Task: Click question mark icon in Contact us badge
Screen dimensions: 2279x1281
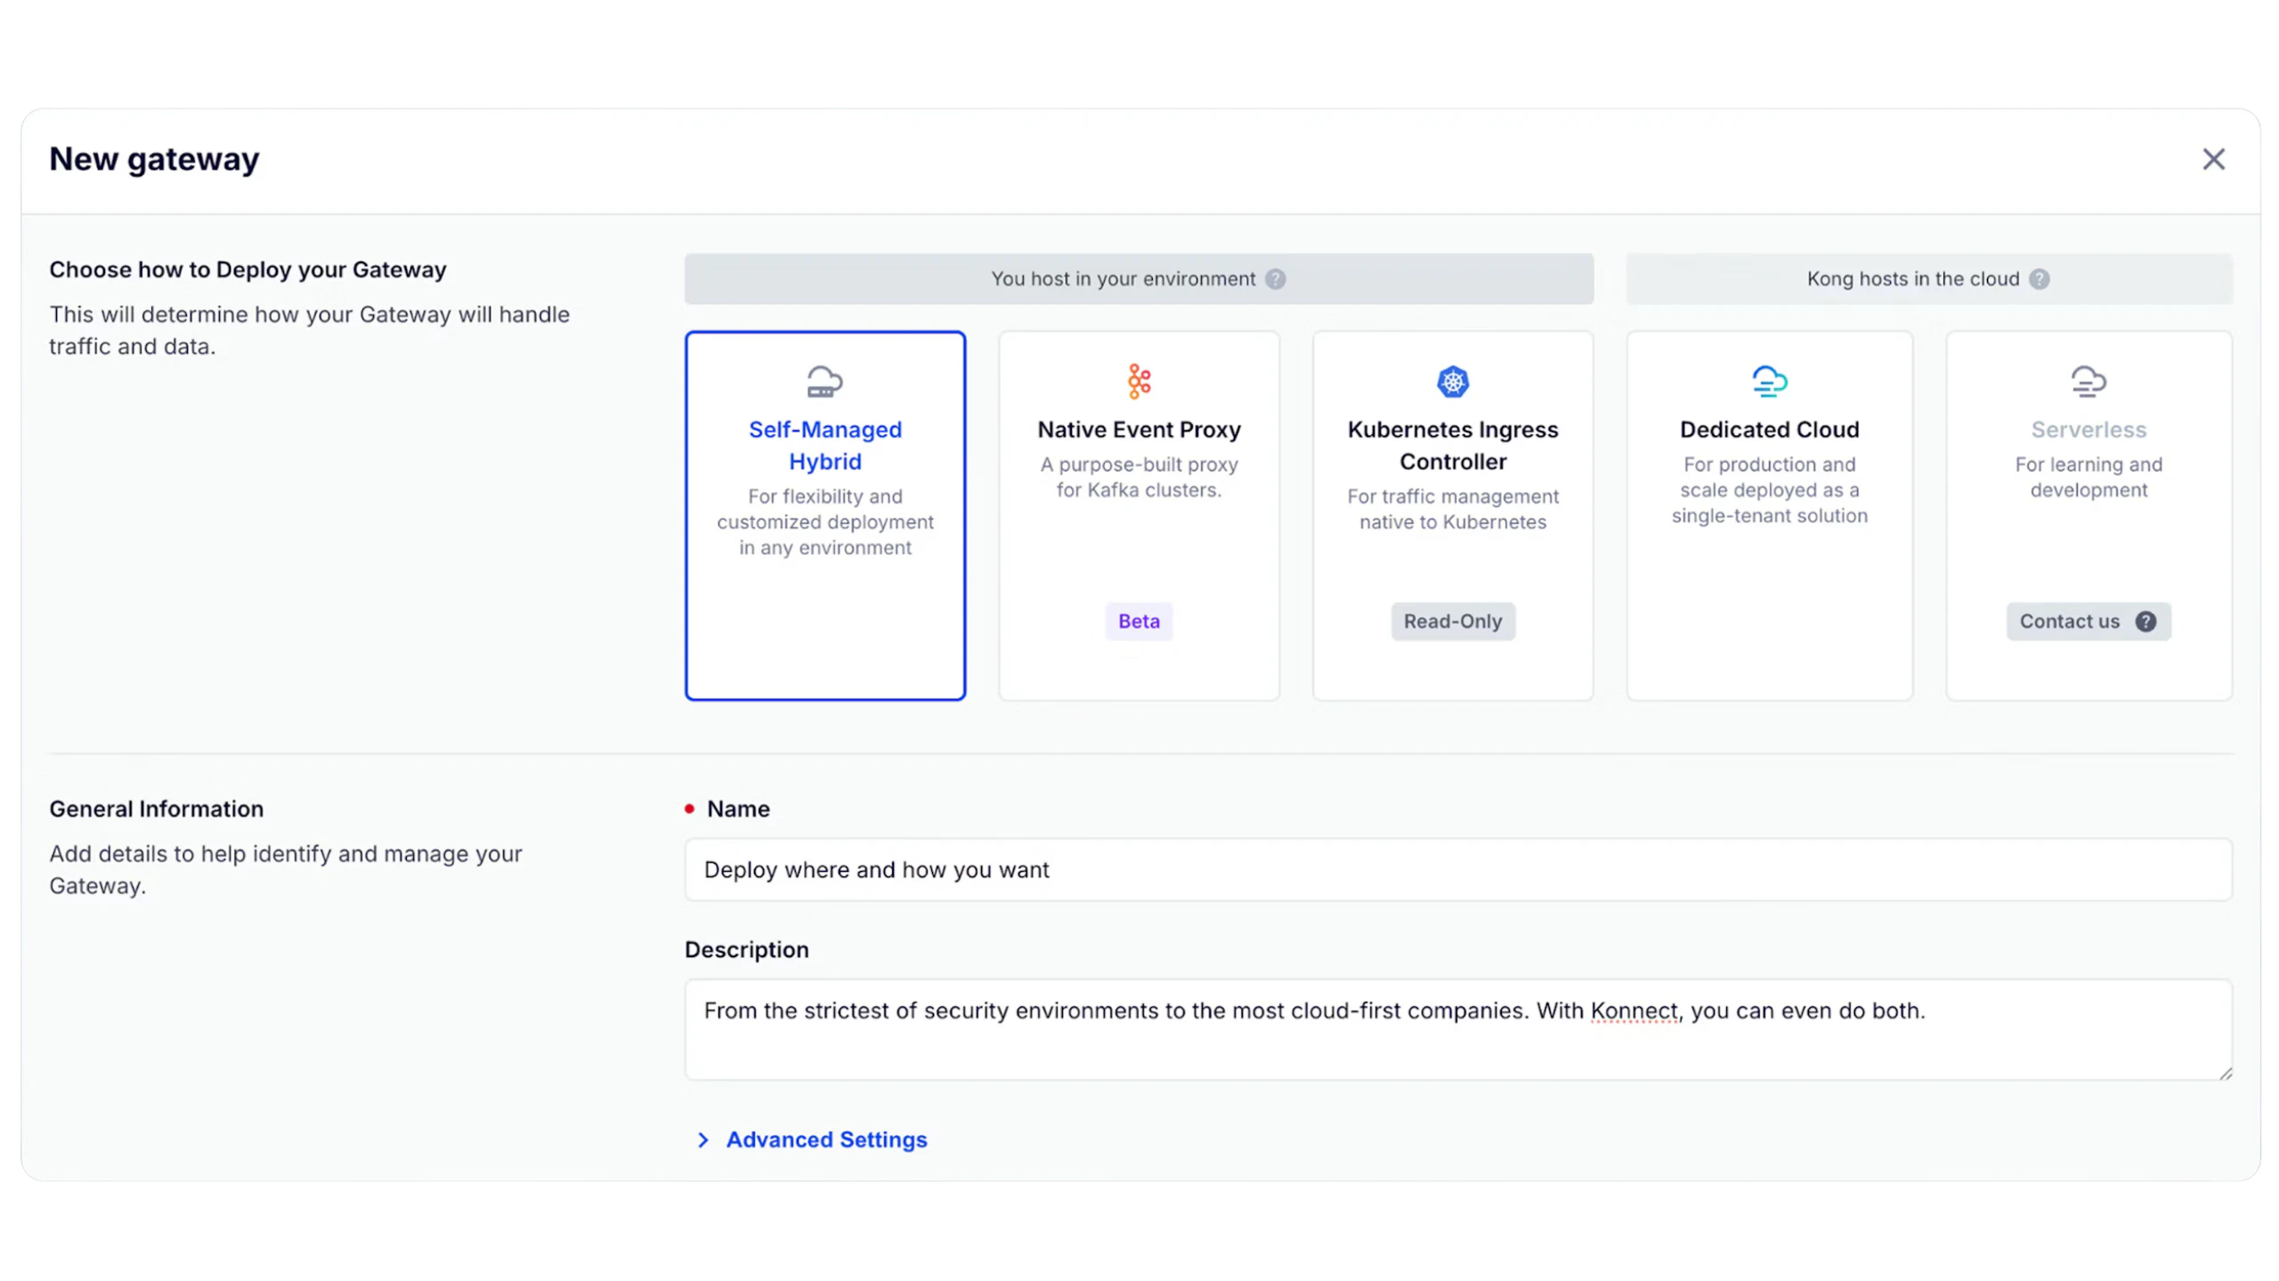Action: click(2145, 622)
